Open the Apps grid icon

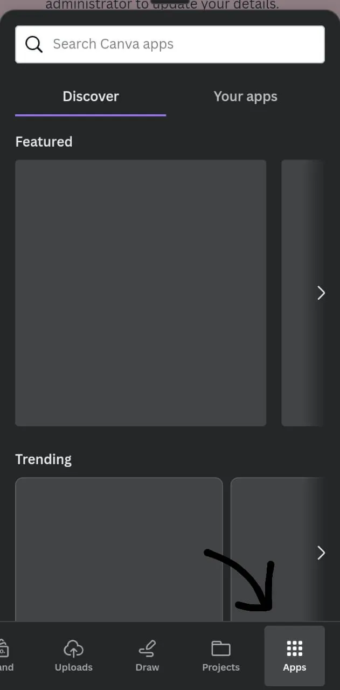(x=294, y=648)
